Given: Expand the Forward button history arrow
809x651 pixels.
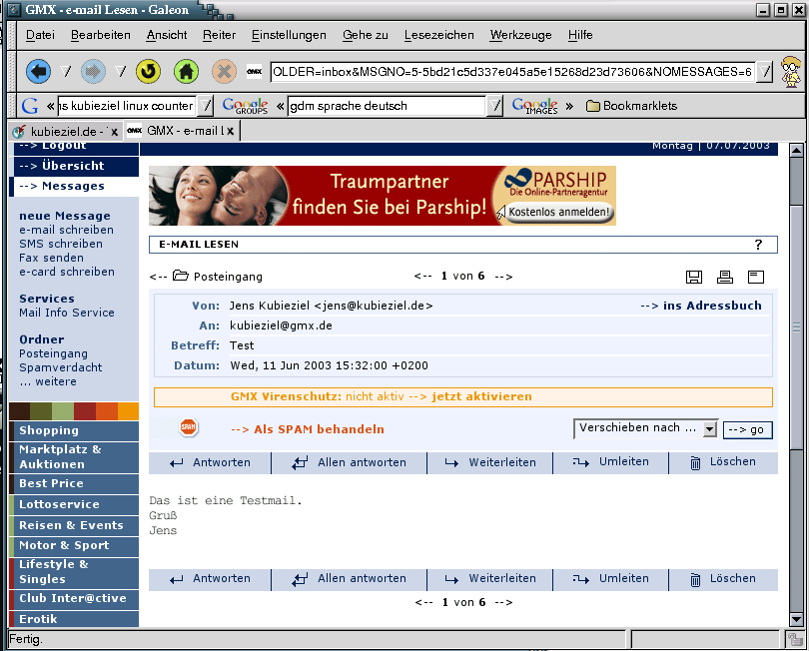Looking at the screenshot, I should point(121,72).
